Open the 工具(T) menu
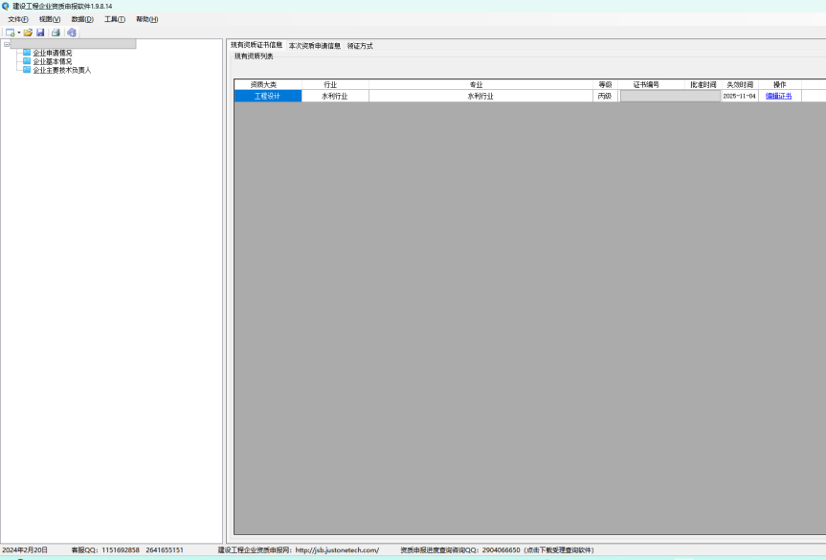Image resolution: width=826 pixels, height=560 pixels. click(x=115, y=19)
